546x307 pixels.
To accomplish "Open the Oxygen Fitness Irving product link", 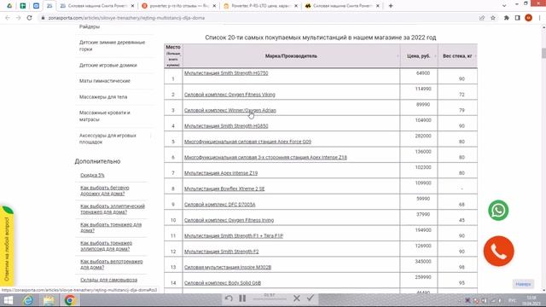I will click(229, 220).
